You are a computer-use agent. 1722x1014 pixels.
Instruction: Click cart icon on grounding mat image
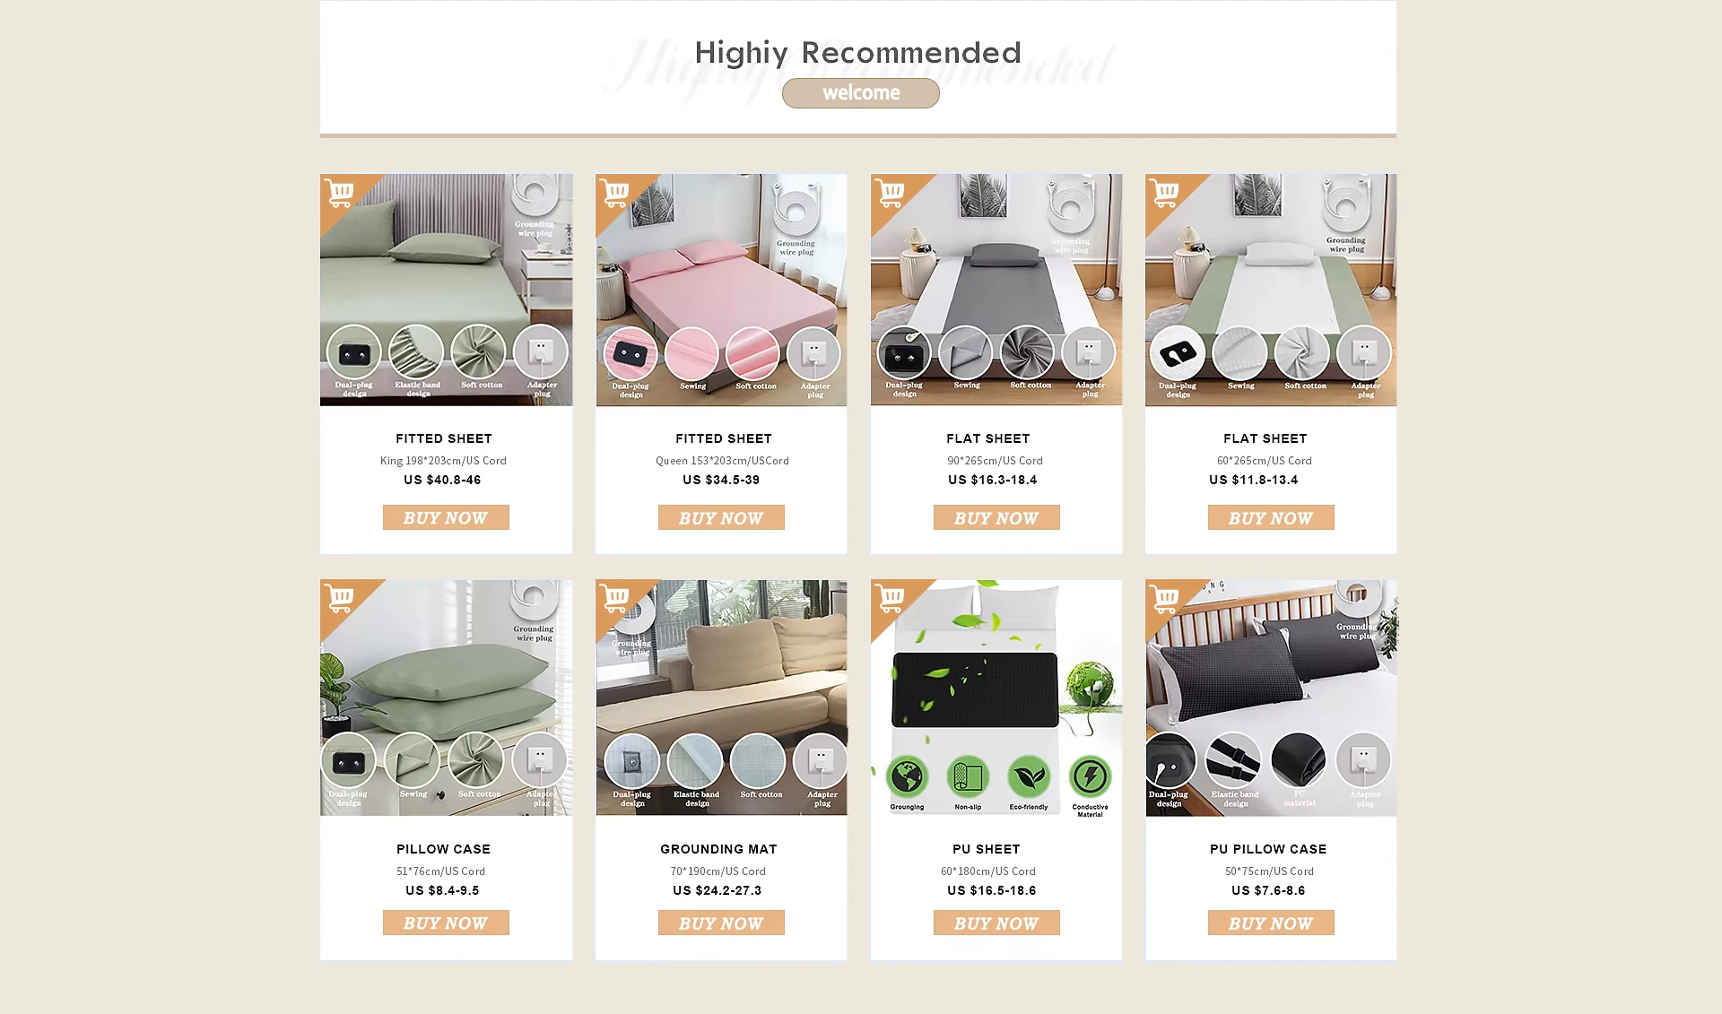coord(615,598)
